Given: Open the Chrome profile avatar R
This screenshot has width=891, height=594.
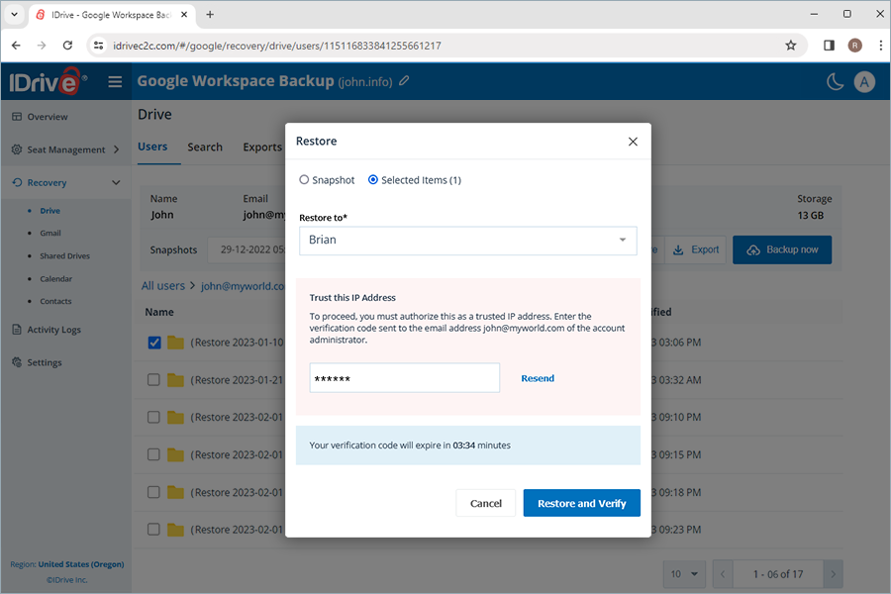Looking at the screenshot, I should pos(854,46).
